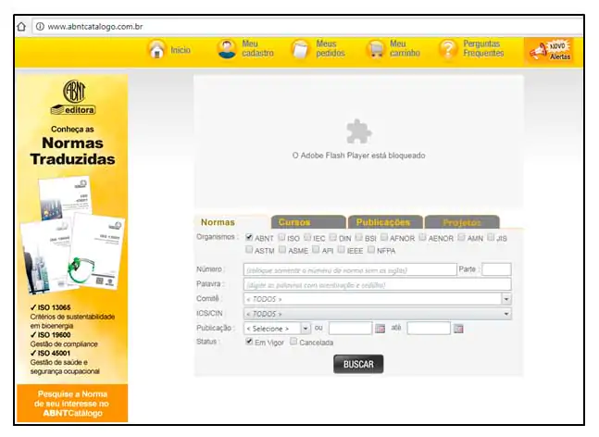Check the IEC organism checkbox

tap(307, 237)
